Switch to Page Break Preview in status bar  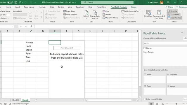click(x=163, y=104)
